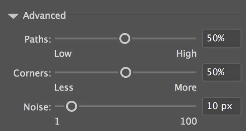The height and width of the screenshot is (131, 246).
Task: Collapse the Advanced section triangle
Action: pos(14,16)
